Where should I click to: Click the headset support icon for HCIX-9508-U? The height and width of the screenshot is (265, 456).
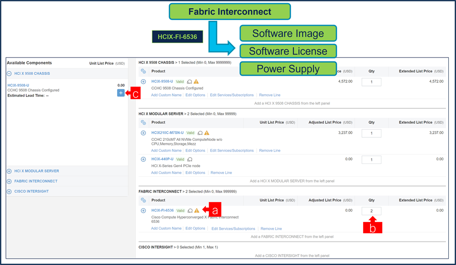click(x=190, y=82)
